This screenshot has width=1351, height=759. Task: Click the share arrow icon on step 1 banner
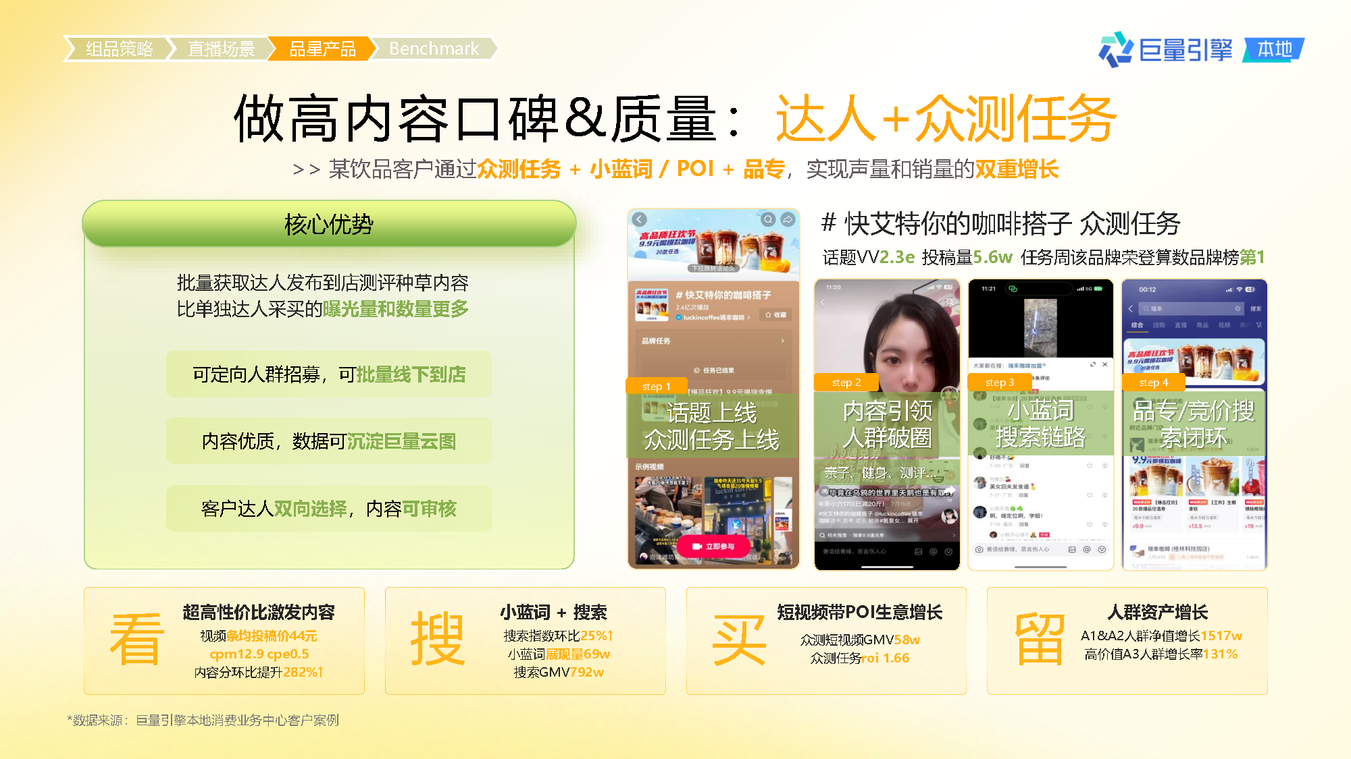pos(788,220)
